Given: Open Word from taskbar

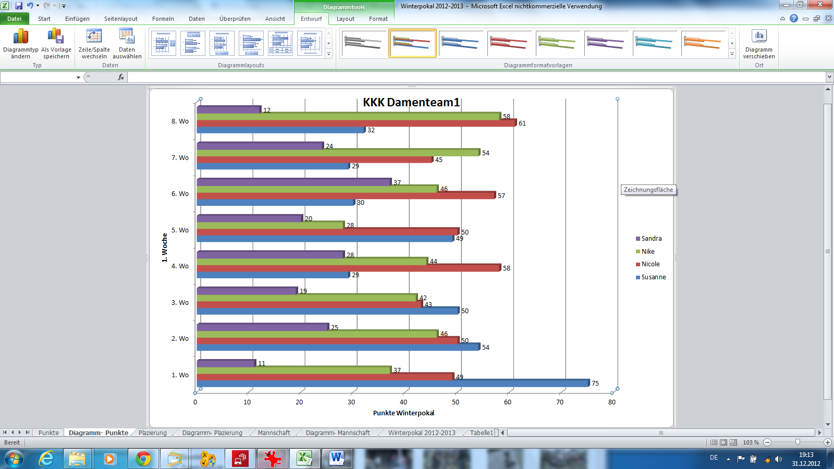Looking at the screenshot, I should click(x=337, y=459).
